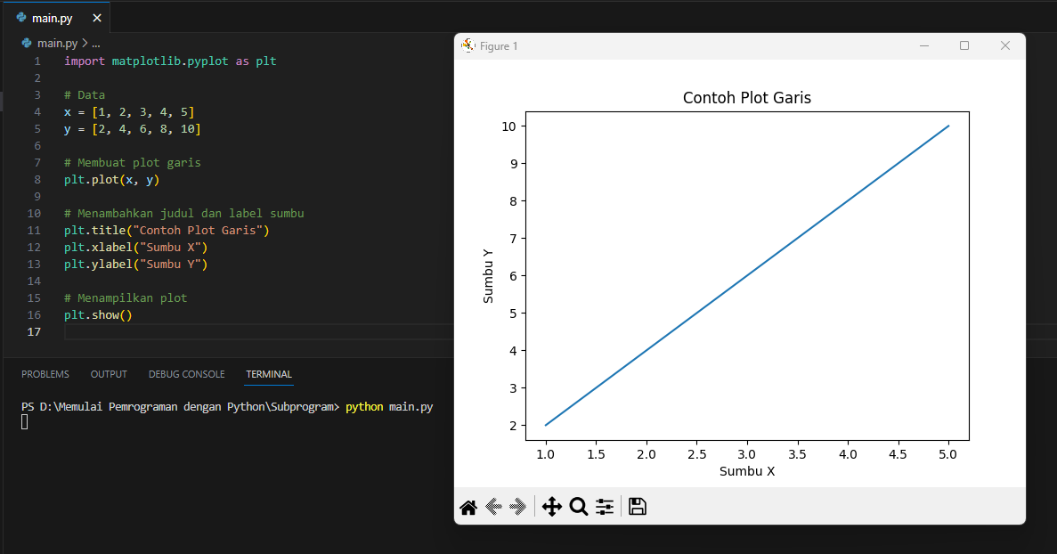Close the main.py editor tab

click(x=97, y=18)
